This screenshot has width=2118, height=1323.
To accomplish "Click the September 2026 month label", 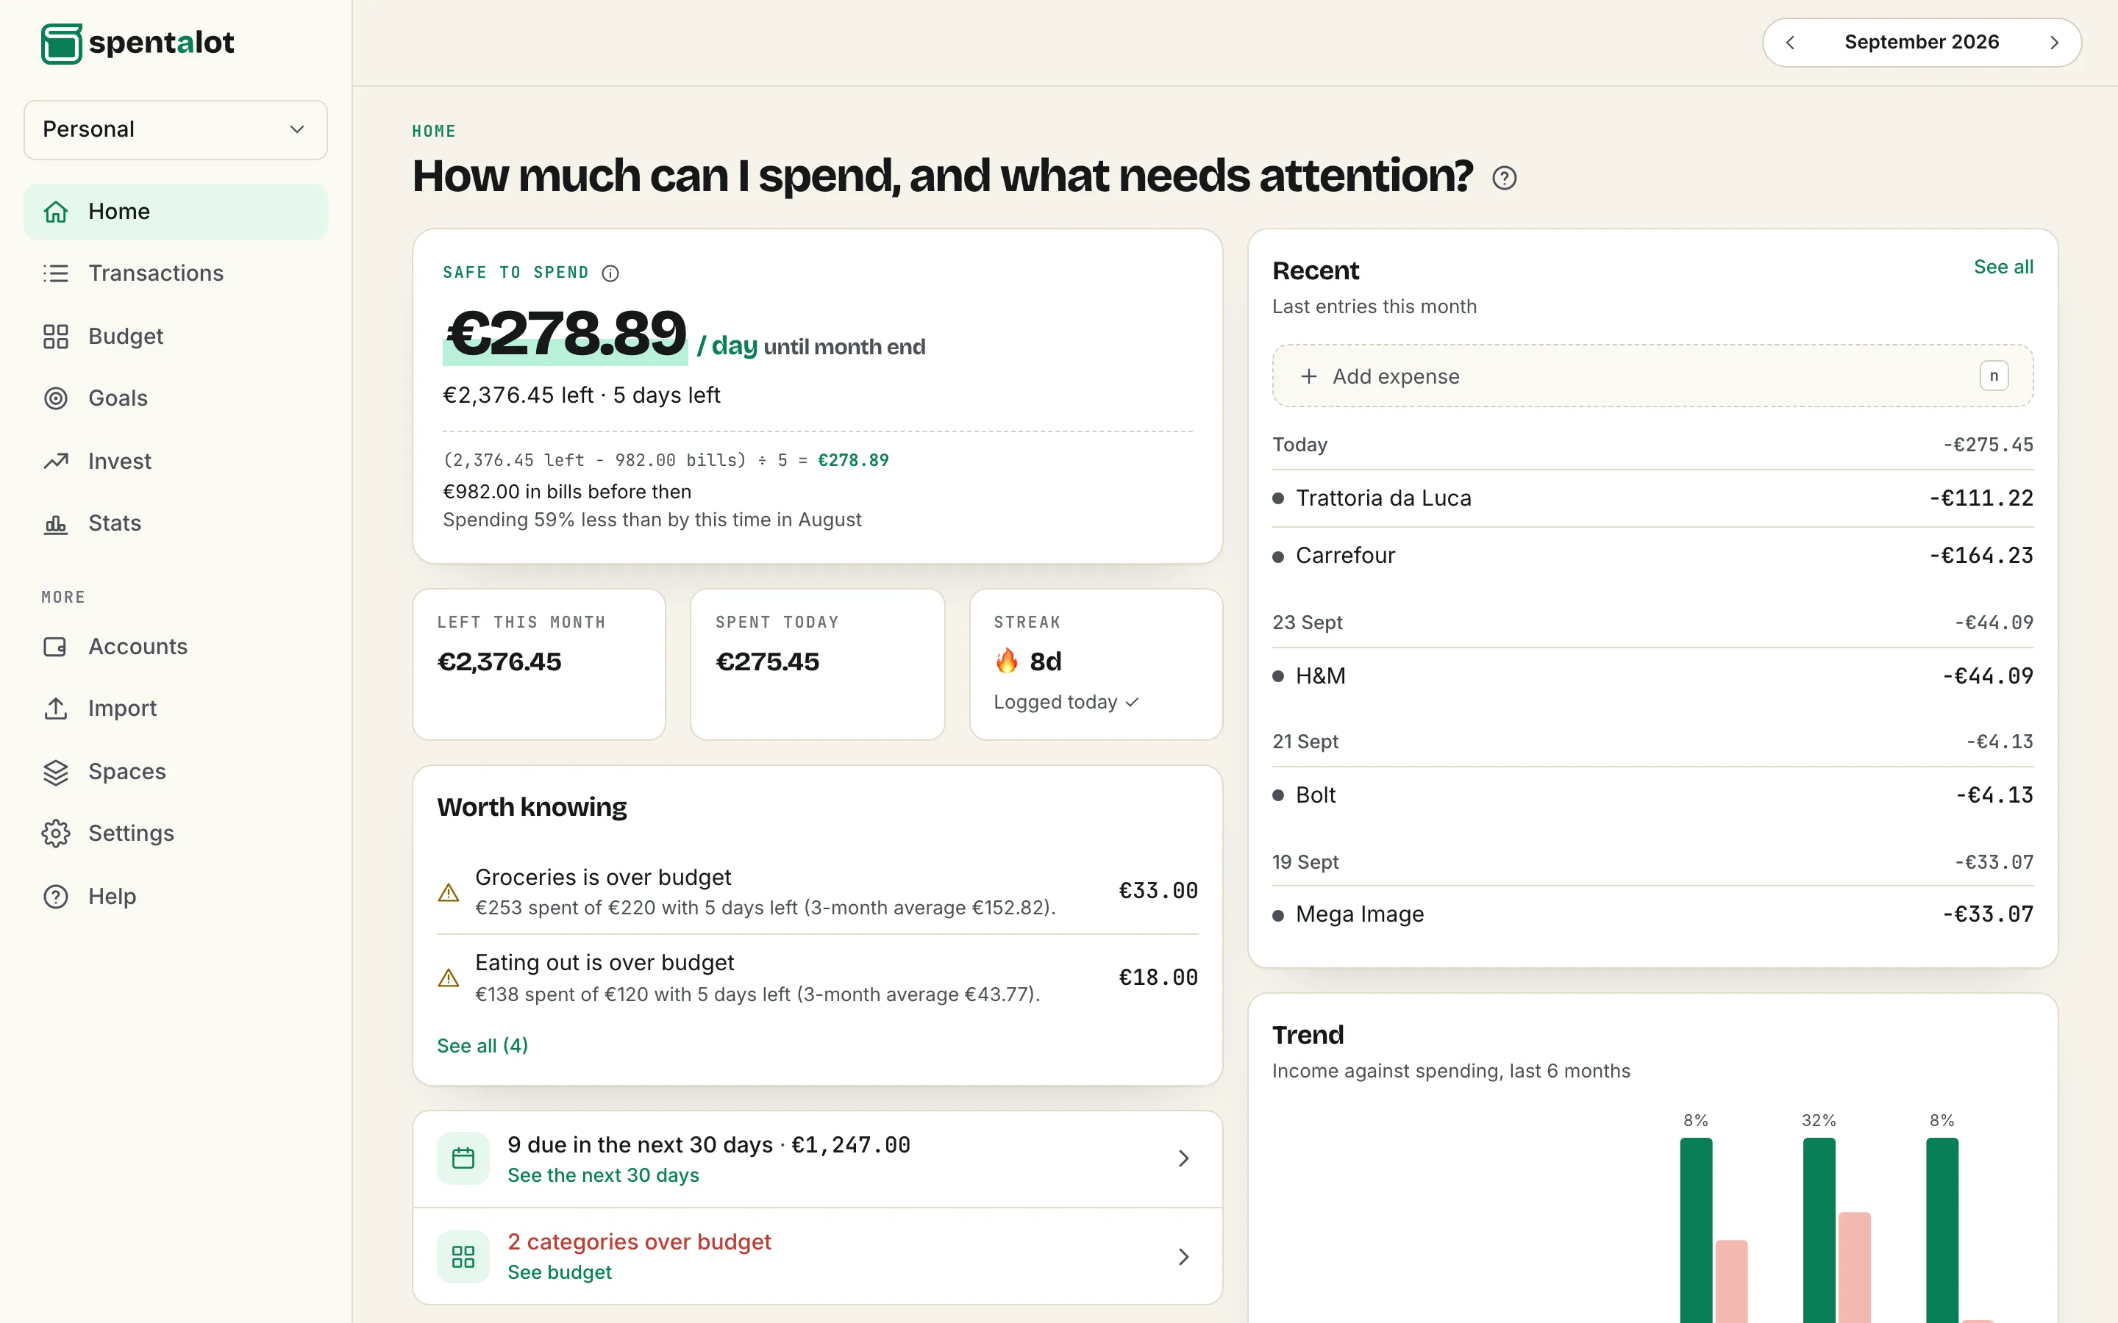I will 1922,42.
